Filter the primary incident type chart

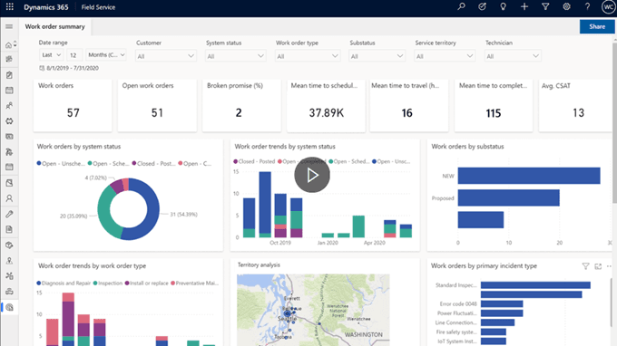point(585,266)
